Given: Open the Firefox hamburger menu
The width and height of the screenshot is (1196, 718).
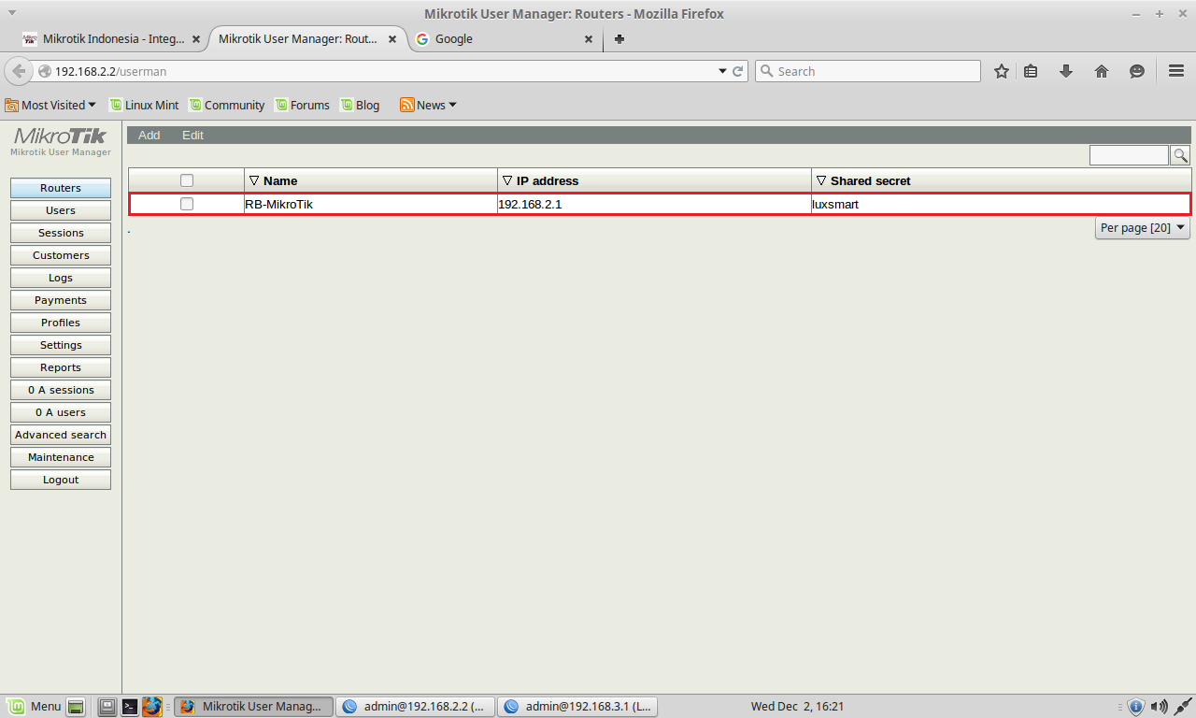Looking at the screenshot, I should tap(1176, 71).
